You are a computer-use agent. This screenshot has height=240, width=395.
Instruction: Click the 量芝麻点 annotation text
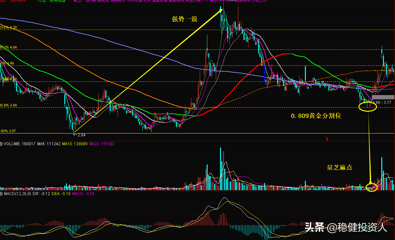pyautogui.click(x=340, y=168)
